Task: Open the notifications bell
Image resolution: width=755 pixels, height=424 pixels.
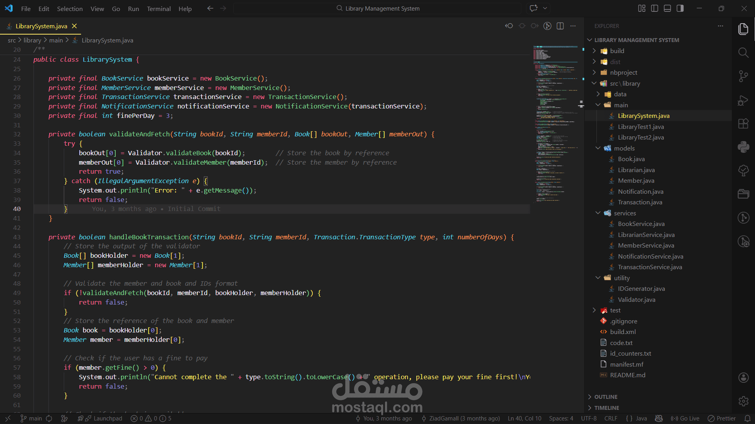Action: (747, 418)
